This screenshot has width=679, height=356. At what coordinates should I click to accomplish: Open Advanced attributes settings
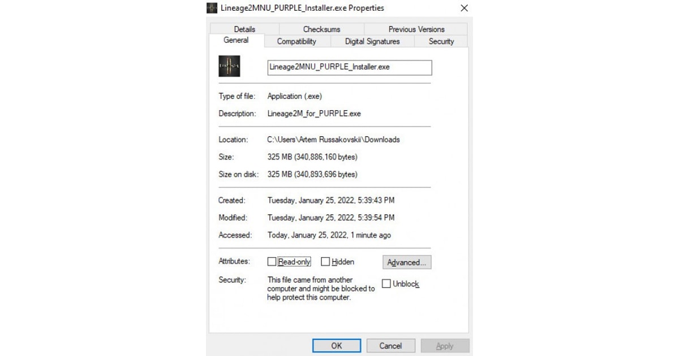407,262
